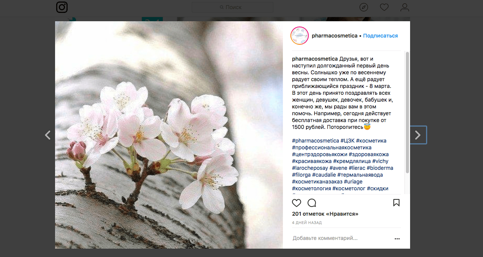483x257 pixels.
Task: Open the Instagram home logo
Action: [62, 7]
